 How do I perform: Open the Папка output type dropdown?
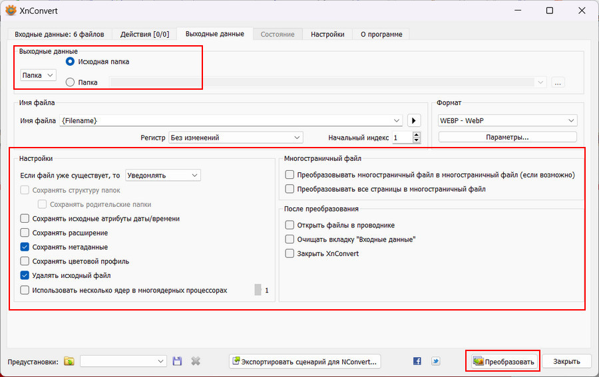38,75
